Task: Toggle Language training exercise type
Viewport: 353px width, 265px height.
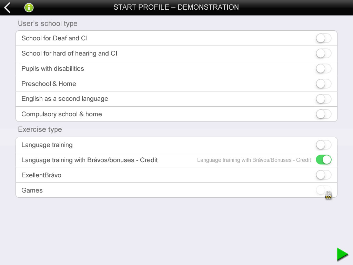Action: [x=323, y=145]
